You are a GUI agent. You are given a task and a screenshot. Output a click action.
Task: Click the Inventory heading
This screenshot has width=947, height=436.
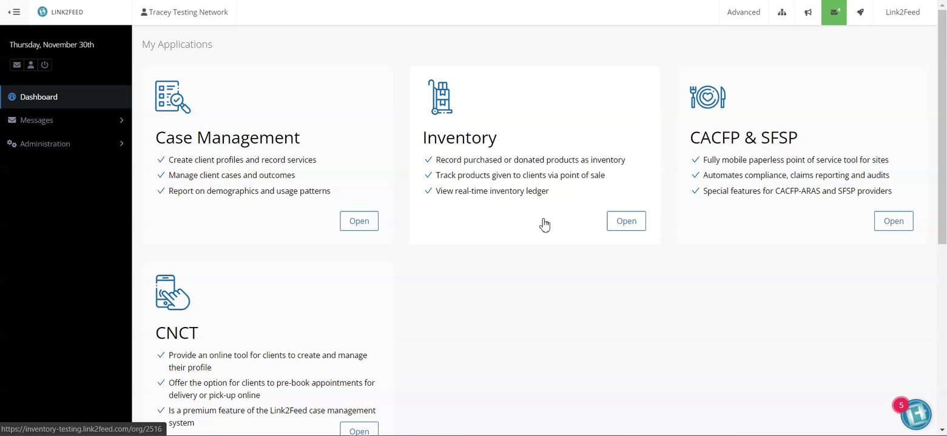[x=460, y=137]
